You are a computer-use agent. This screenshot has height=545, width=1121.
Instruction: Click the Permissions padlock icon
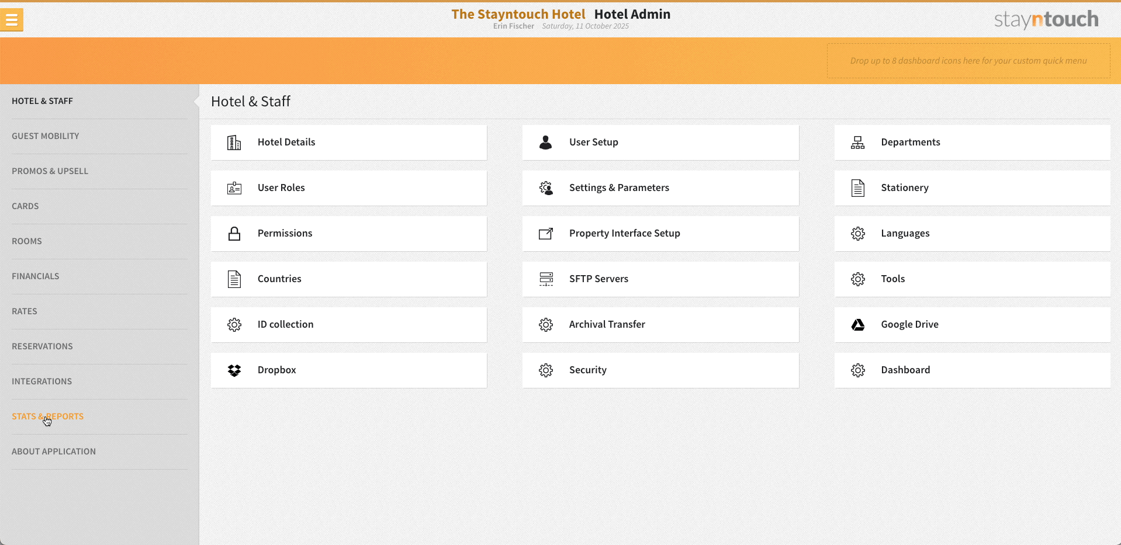click(234, 234)
